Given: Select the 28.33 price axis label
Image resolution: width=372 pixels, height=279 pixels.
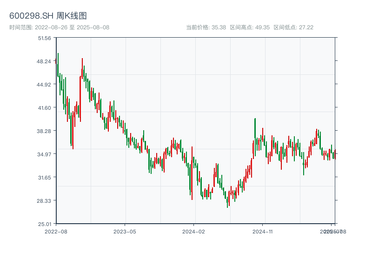Looking at the screenshot, I should point(45,200).
